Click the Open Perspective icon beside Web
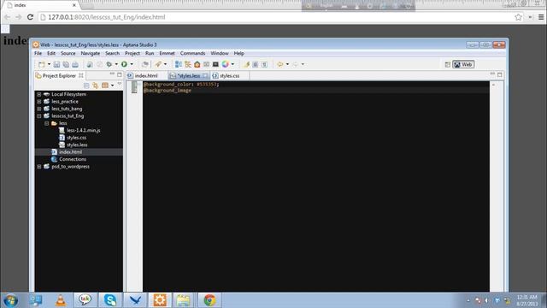Viewport: 547px width, 308px height. point(448,65)
